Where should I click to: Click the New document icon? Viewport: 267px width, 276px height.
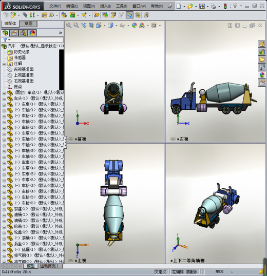point(179,6)
